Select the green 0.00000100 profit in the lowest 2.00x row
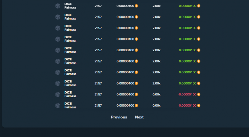 [x=188, y=83]
